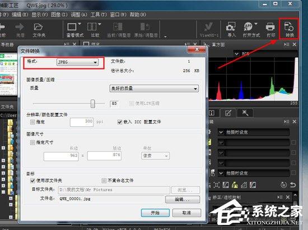Click the 开始 start button
The height and width of the screenshot is (230, 308).
[155, 213]
